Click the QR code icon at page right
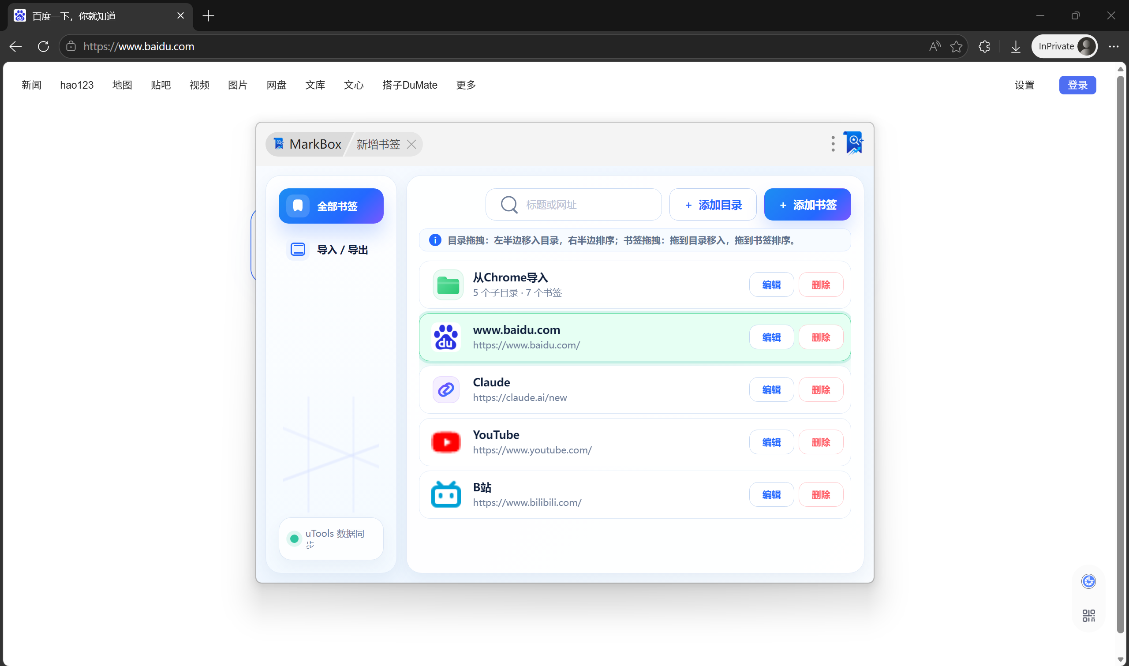 tap(1088, 615)
